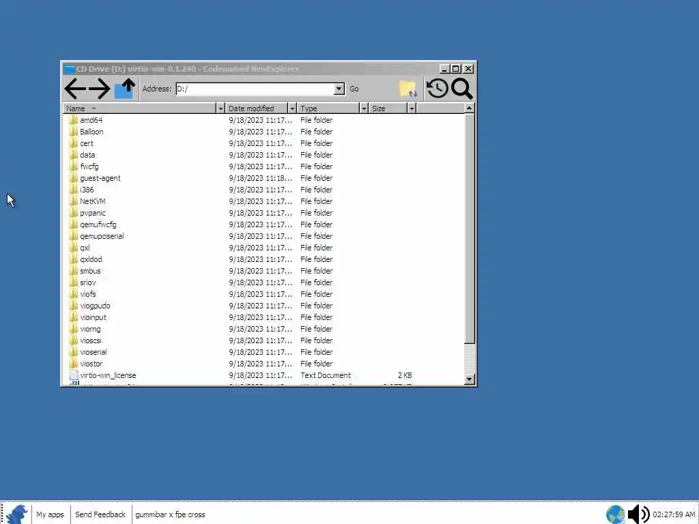Click the speaker volume tray icon
Viewport: 699px width, 524px height.
point(638,514)
